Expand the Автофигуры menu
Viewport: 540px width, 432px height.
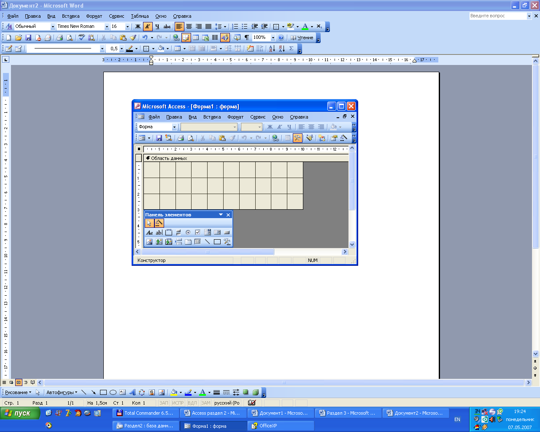(62, 392)
